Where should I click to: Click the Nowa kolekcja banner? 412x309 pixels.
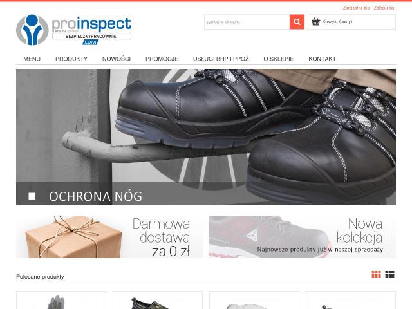point(302,237)
